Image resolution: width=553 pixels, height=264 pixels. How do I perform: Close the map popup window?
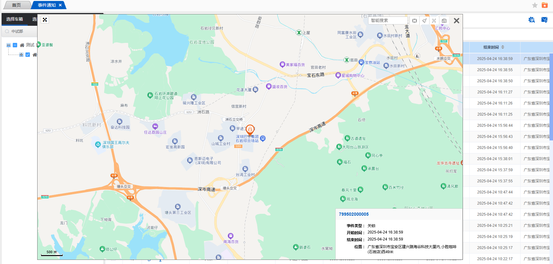(x=457, y=21)
